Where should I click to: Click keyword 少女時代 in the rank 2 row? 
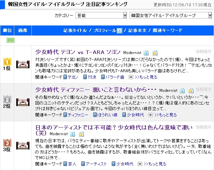tap(135, 115)
